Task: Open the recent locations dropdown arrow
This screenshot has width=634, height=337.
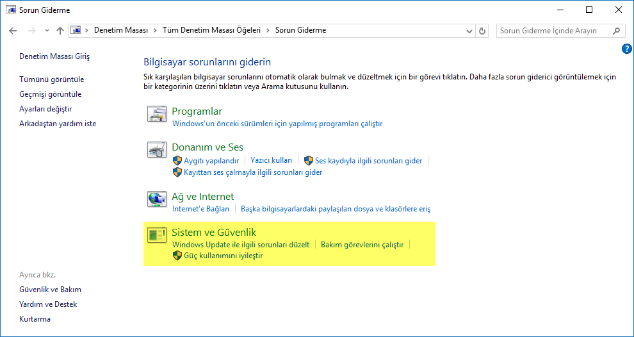Action: pos(47,31)
